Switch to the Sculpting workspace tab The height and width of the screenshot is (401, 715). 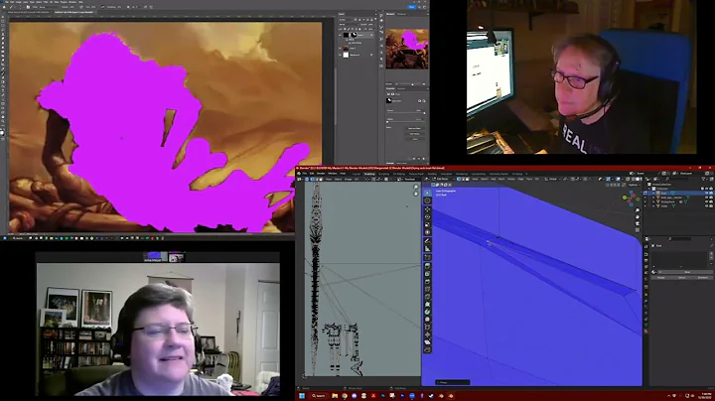[x=384, y=174]
